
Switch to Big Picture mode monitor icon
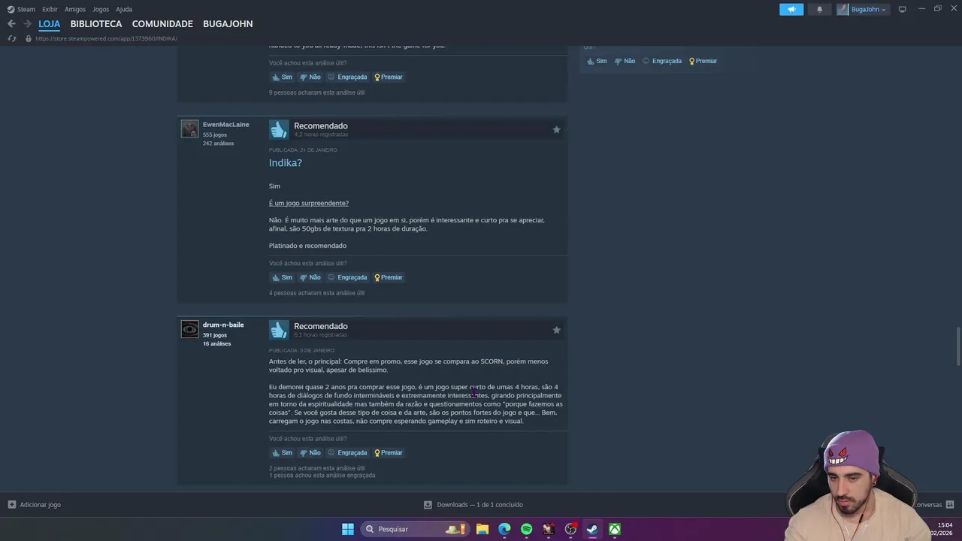(x=902, y=9)
